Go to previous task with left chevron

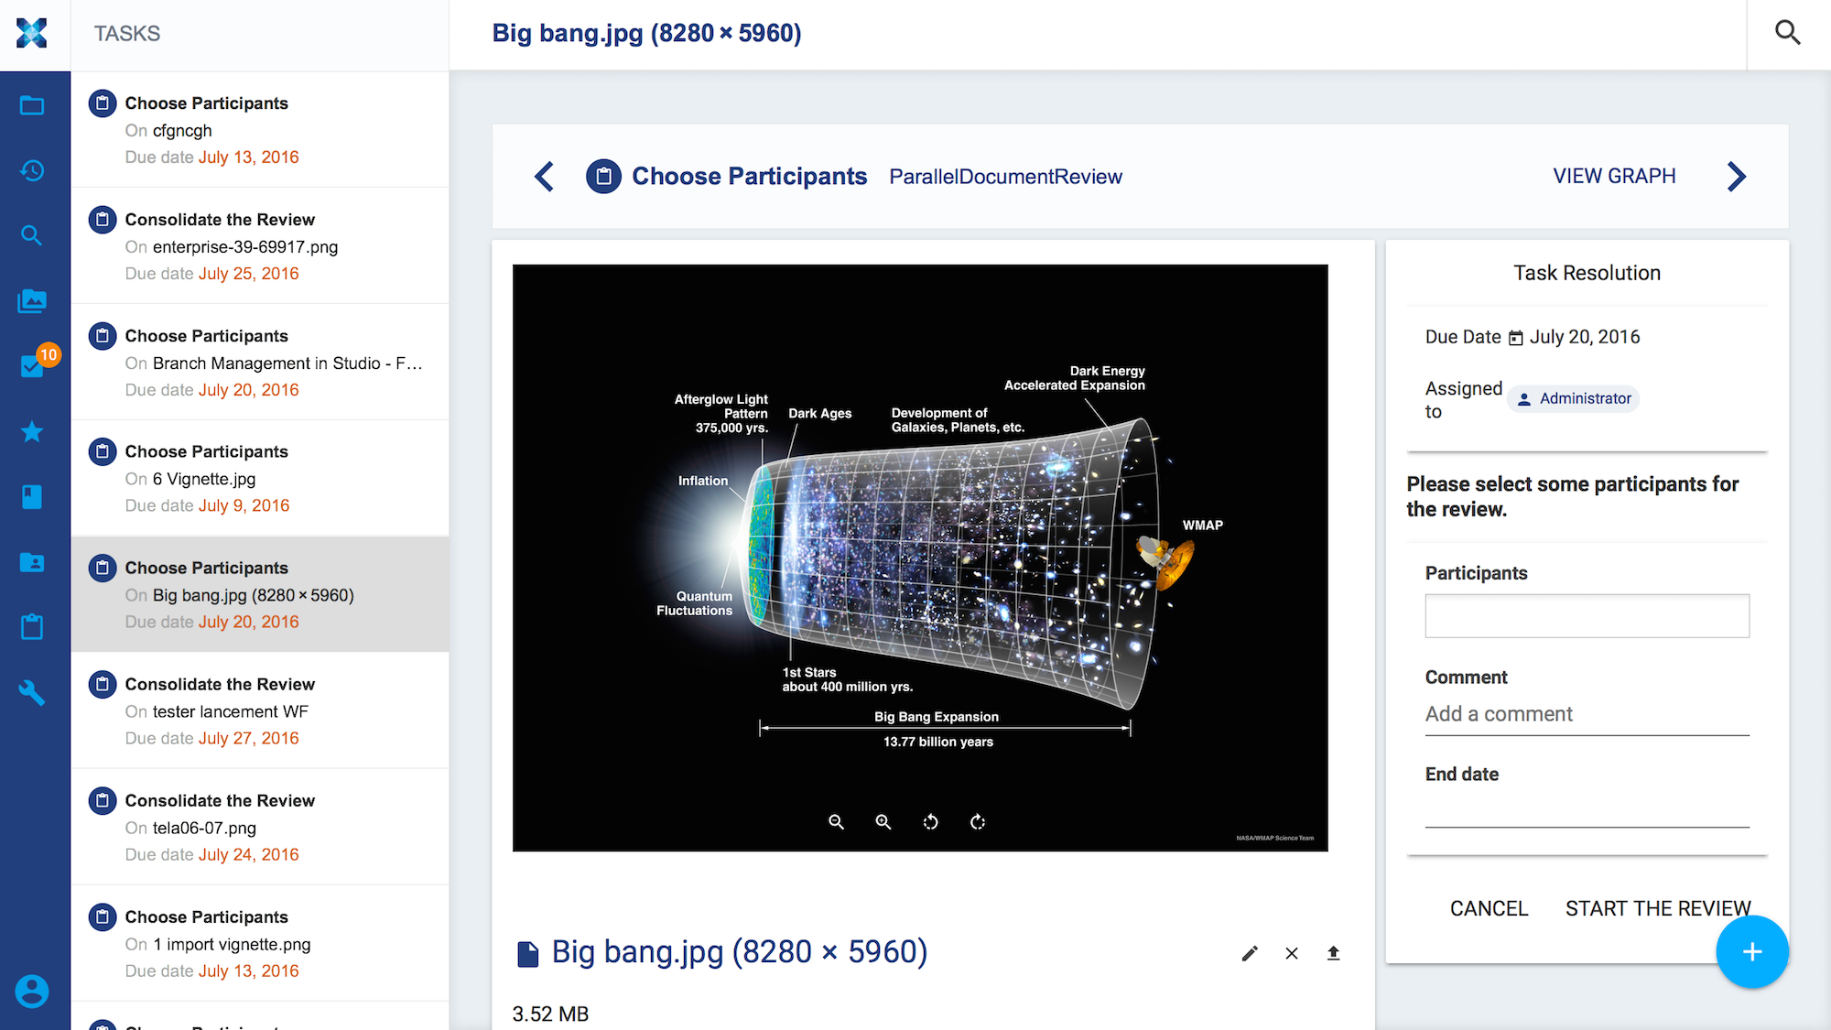click(545, 176)
